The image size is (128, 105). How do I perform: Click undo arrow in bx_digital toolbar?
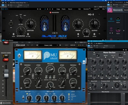(x=124, y=50)
